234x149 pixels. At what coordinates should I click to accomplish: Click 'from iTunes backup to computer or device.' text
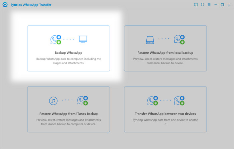click(x=69, y=124)
